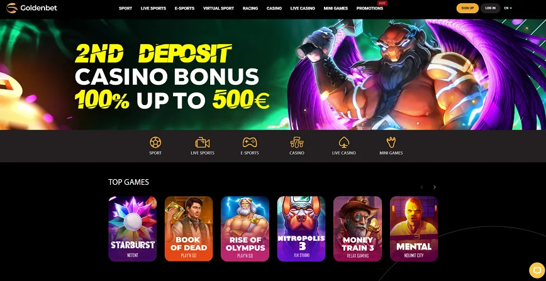Viewport: 546px width, 281px height.
Task: Launch the Book of Dead game tile
Action: 188,229
